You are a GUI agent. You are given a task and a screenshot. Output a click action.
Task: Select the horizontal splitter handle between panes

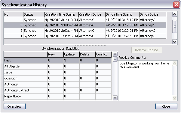(91, 45)
